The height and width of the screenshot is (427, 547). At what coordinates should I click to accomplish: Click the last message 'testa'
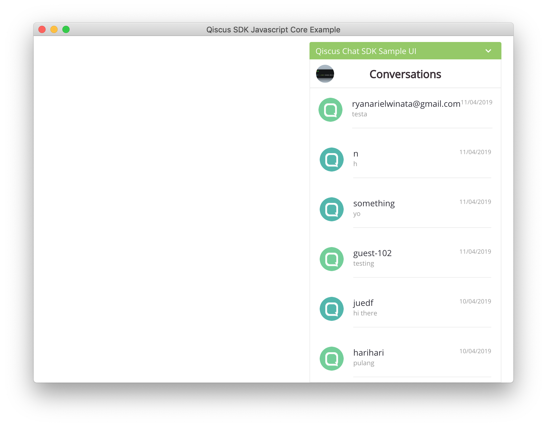[x=360, y=114]
